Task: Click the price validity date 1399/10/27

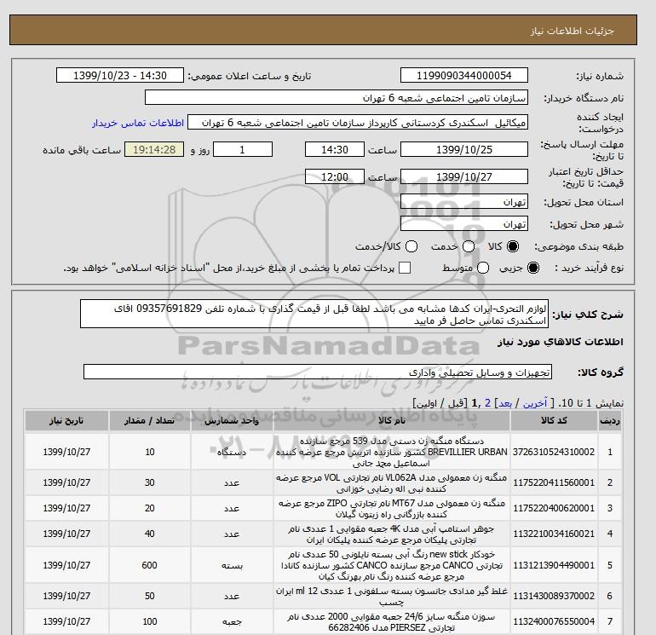Action: [464, 176]
